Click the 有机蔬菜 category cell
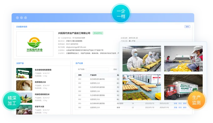Viewport: 213px width, 123px height. 120,104
